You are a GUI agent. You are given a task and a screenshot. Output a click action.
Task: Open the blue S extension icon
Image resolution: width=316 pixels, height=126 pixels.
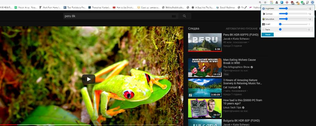pyautogui.click(x=282, y=3)
